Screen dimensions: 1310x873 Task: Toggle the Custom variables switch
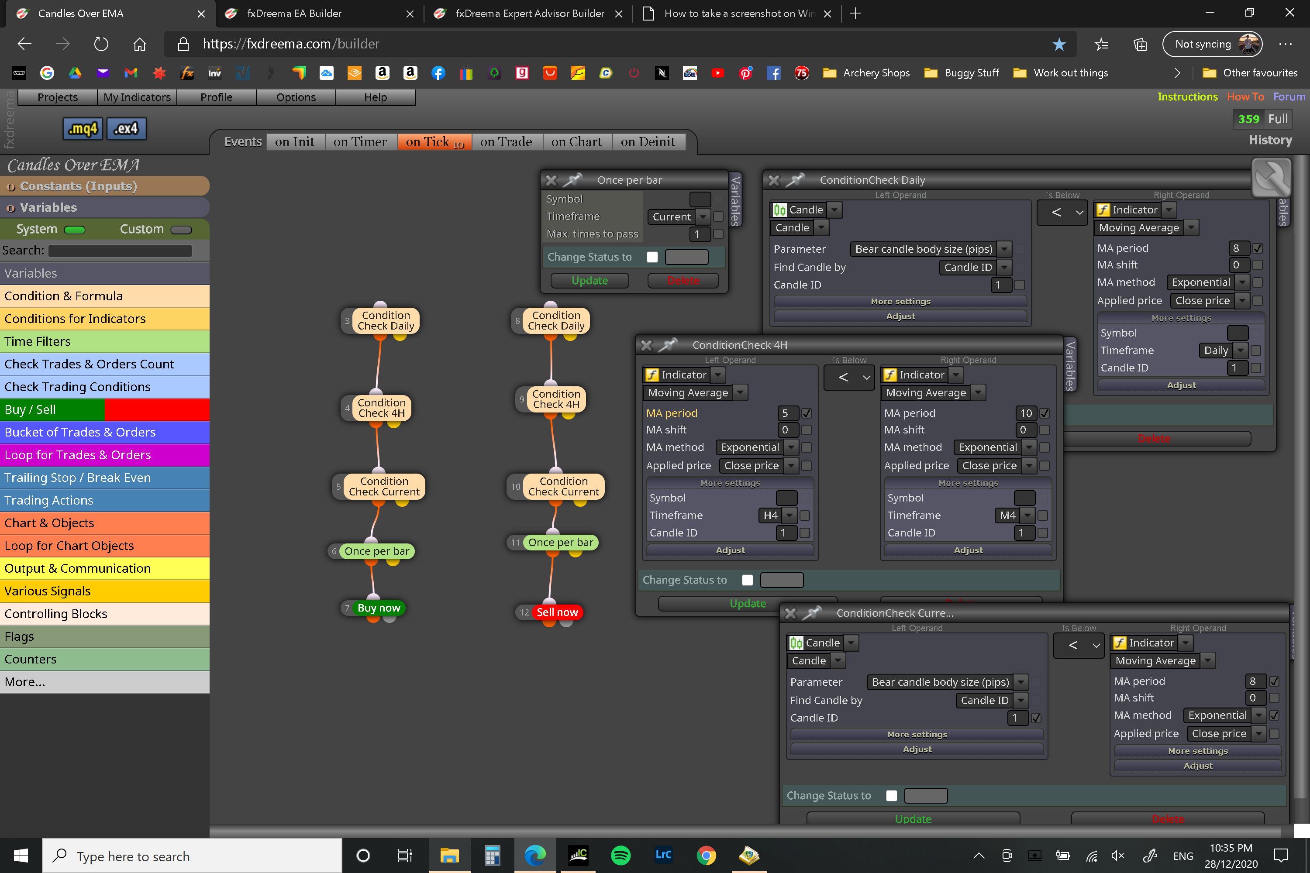tap(181, 230)
